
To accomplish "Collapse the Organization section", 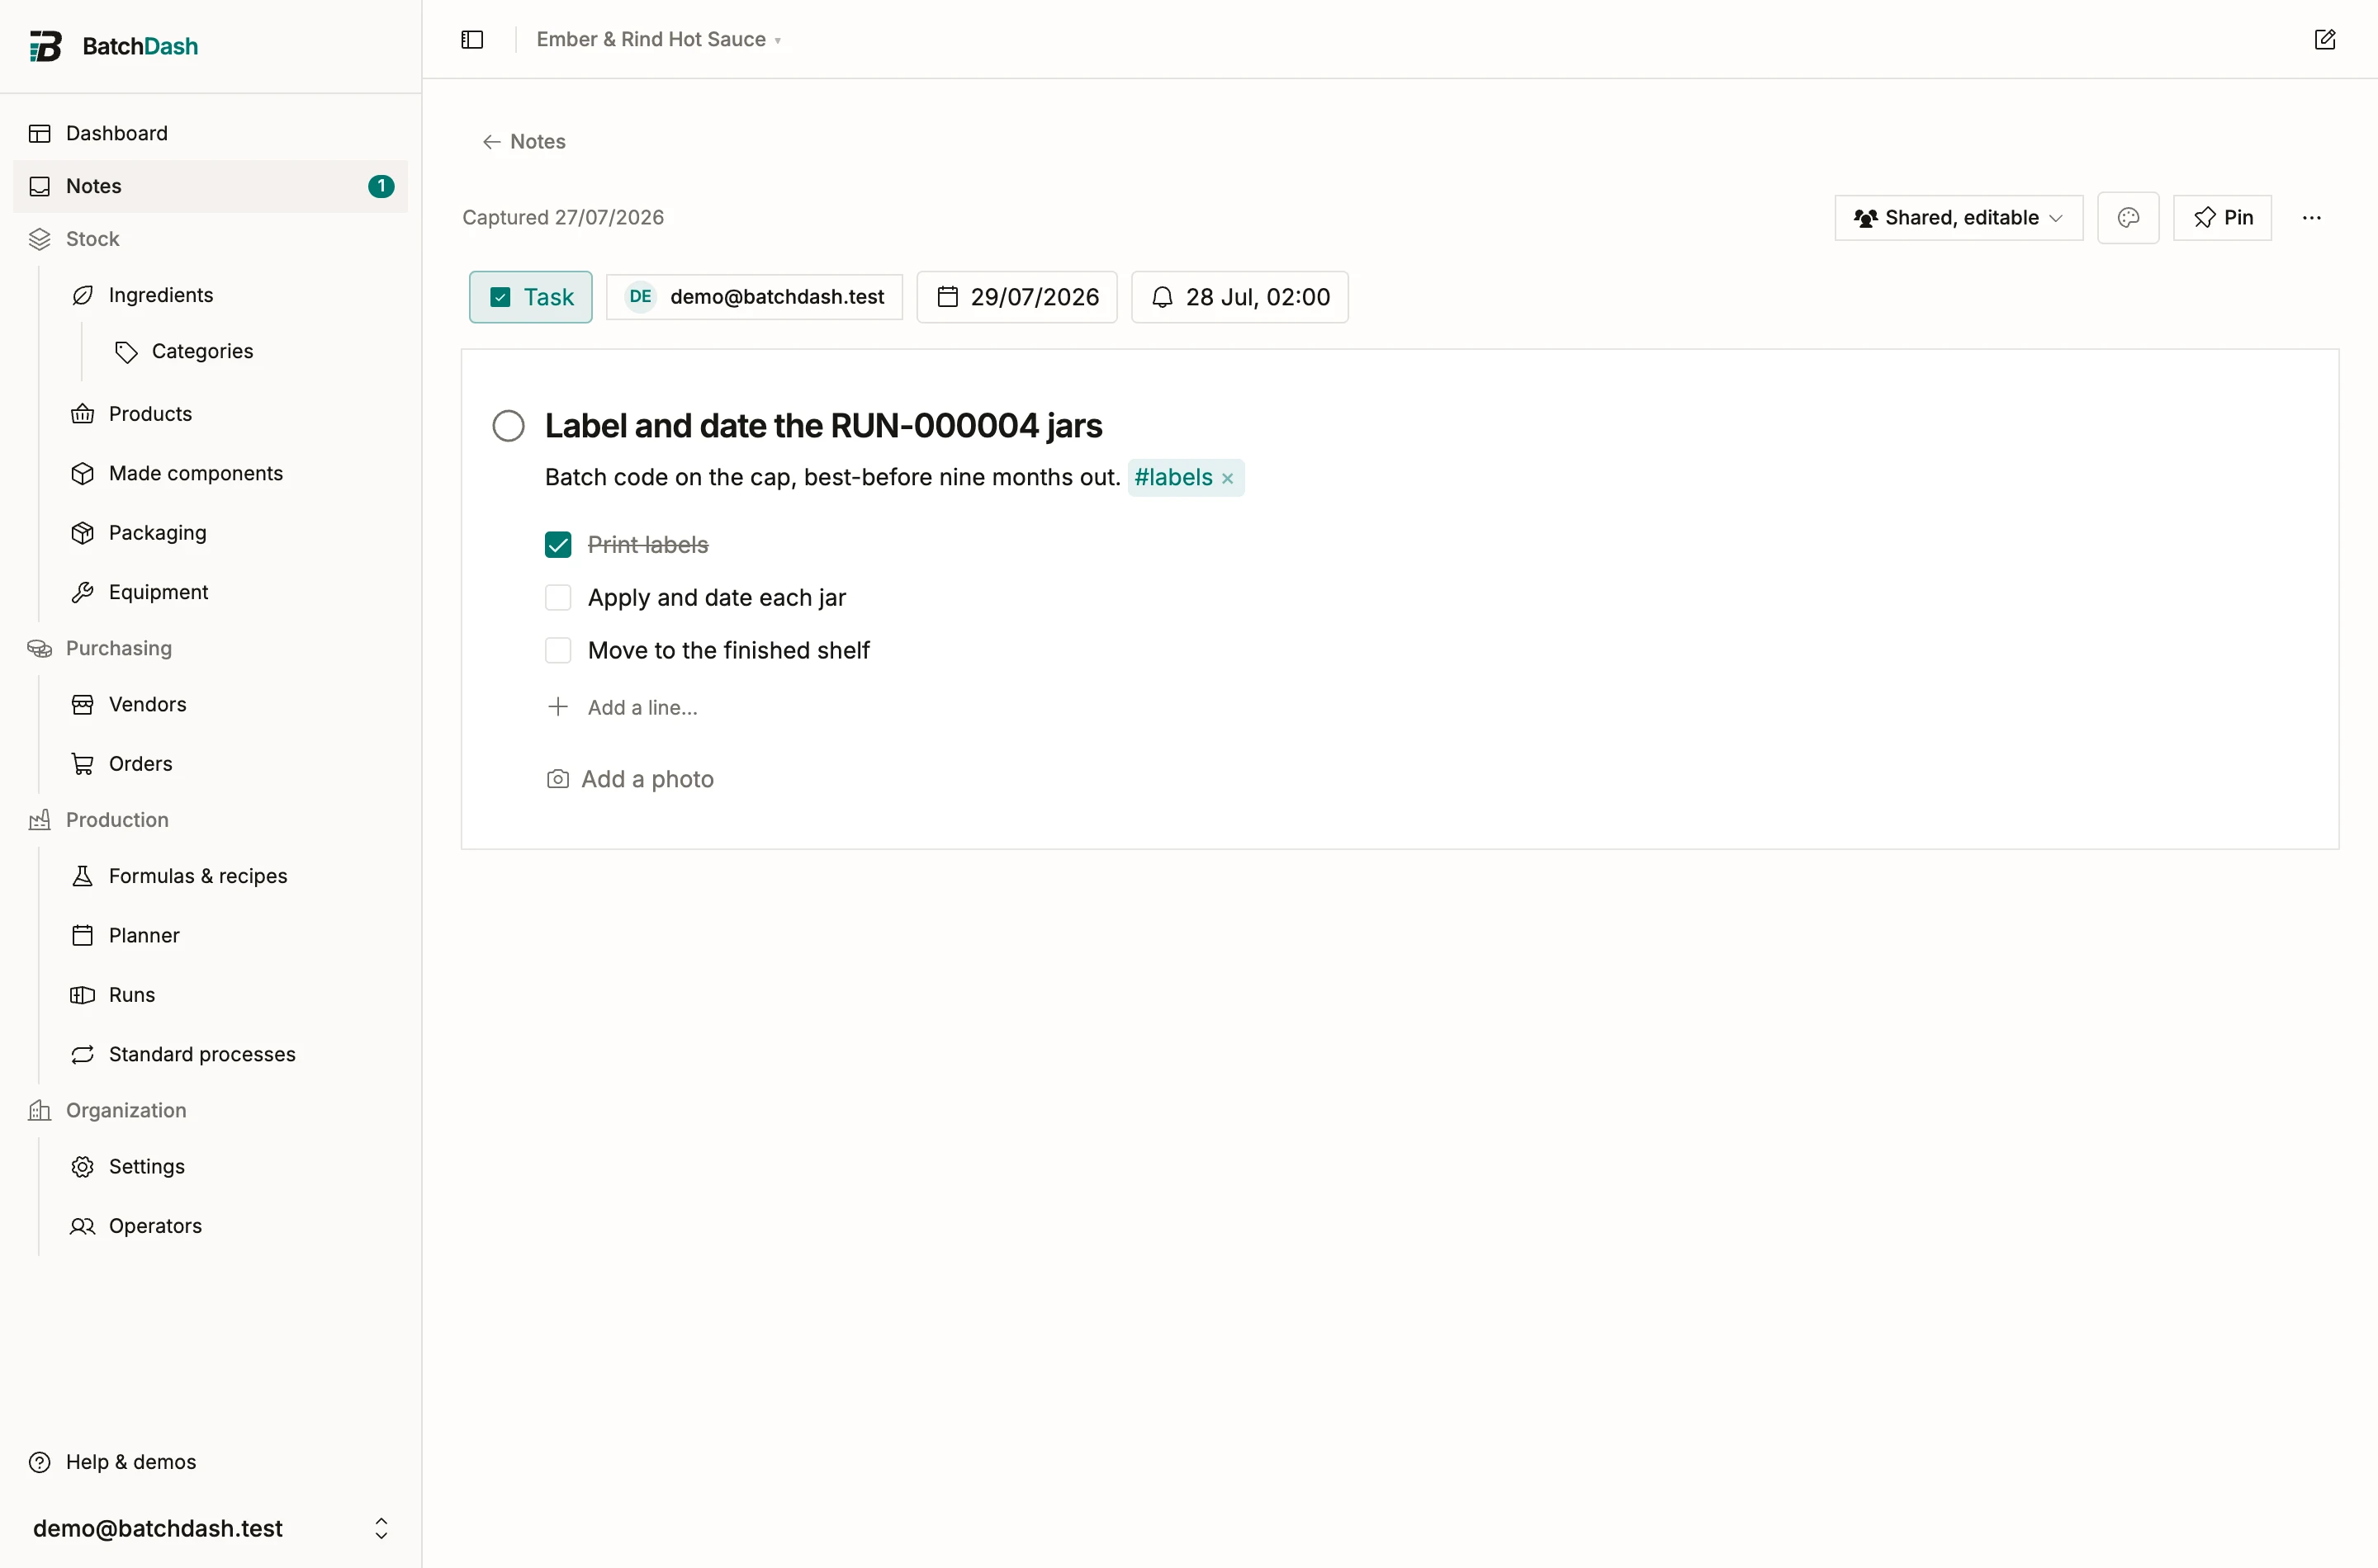I will [210, 1110].
